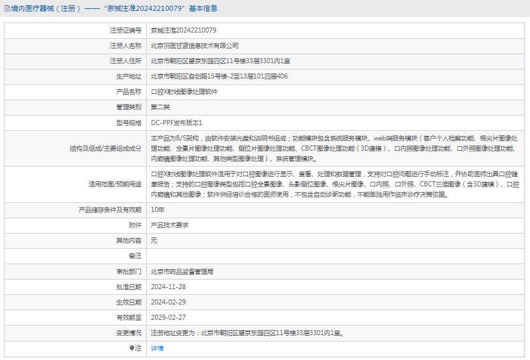Image resolution: width=530 pixels, height=360 pixels.
Task: Click the light bulb icon beside 注
Action: [x=132, y=349]
